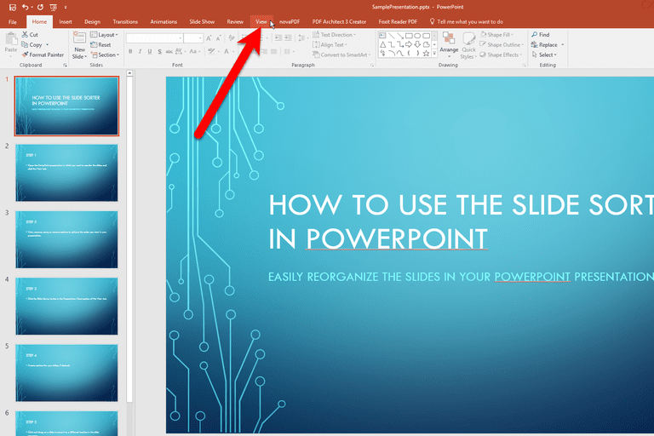Select the 5-point Star shape
654x436 pixels.
(x=427, y=54)
